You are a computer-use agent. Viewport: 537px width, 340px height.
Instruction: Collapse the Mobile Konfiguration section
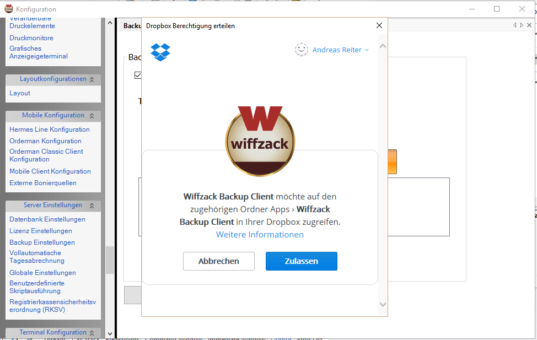point(92,116)
